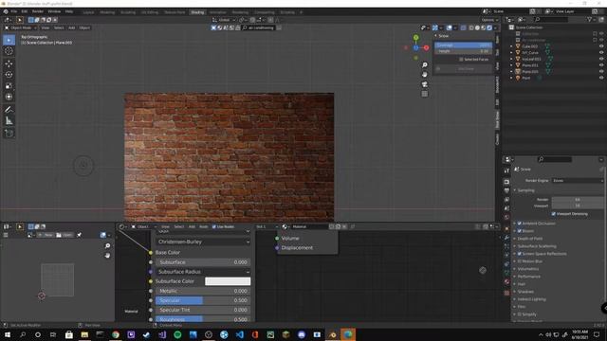Hide Cube.003 with its eye icon
This screenshot has height=341, width=607.
click(x=601, y=46)
